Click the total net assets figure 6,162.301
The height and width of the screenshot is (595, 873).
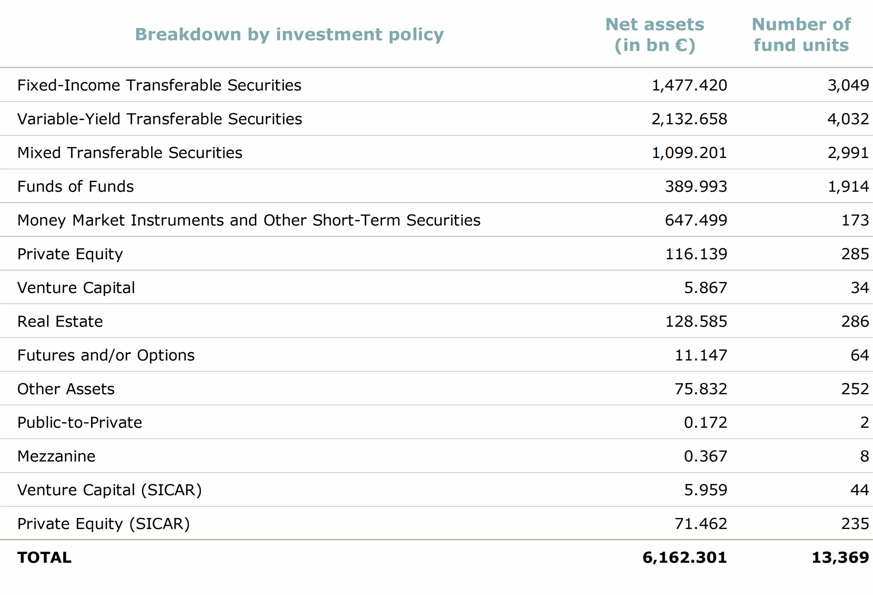click(x=684, y=558)
